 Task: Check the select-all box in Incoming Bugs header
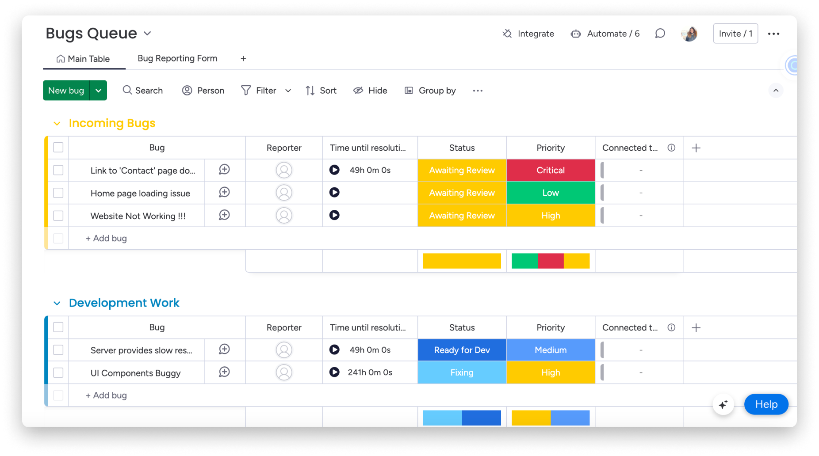[58, 147]
